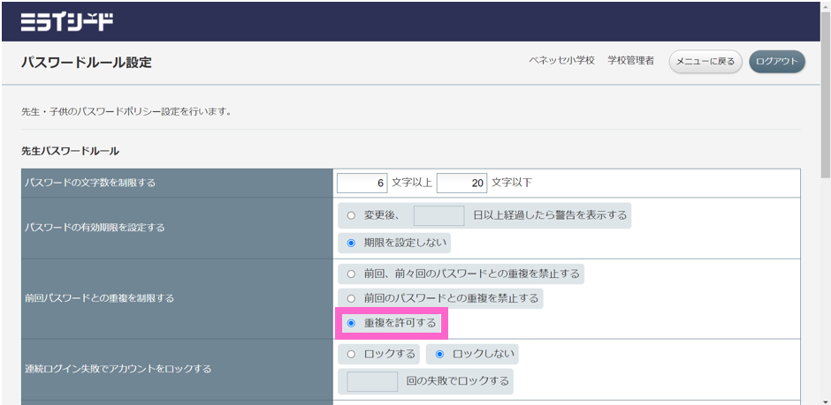831x405 pixels.
Task: Click the maximum character count field showing 20
Action: click(462, 183)
